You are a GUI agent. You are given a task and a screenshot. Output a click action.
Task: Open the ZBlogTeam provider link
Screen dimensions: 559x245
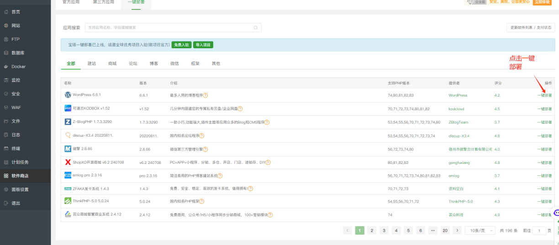pyautogui.click(x=458, y=122)
